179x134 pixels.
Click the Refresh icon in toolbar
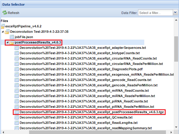point(5,13)
